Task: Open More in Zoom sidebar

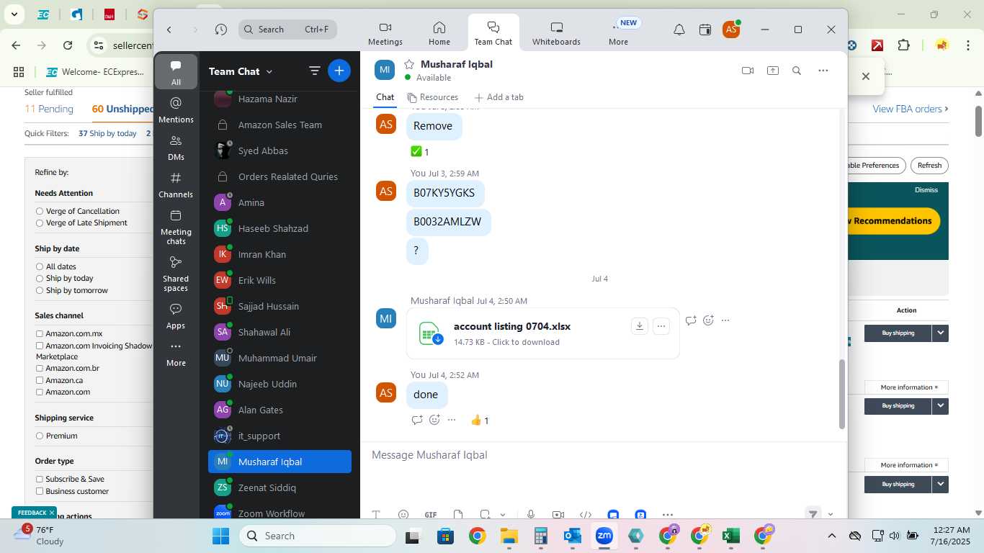Action: tap(176, 354)
